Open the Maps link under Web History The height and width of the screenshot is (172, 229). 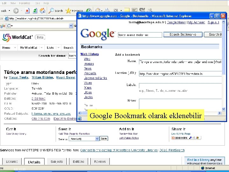(x=88, y=88)
